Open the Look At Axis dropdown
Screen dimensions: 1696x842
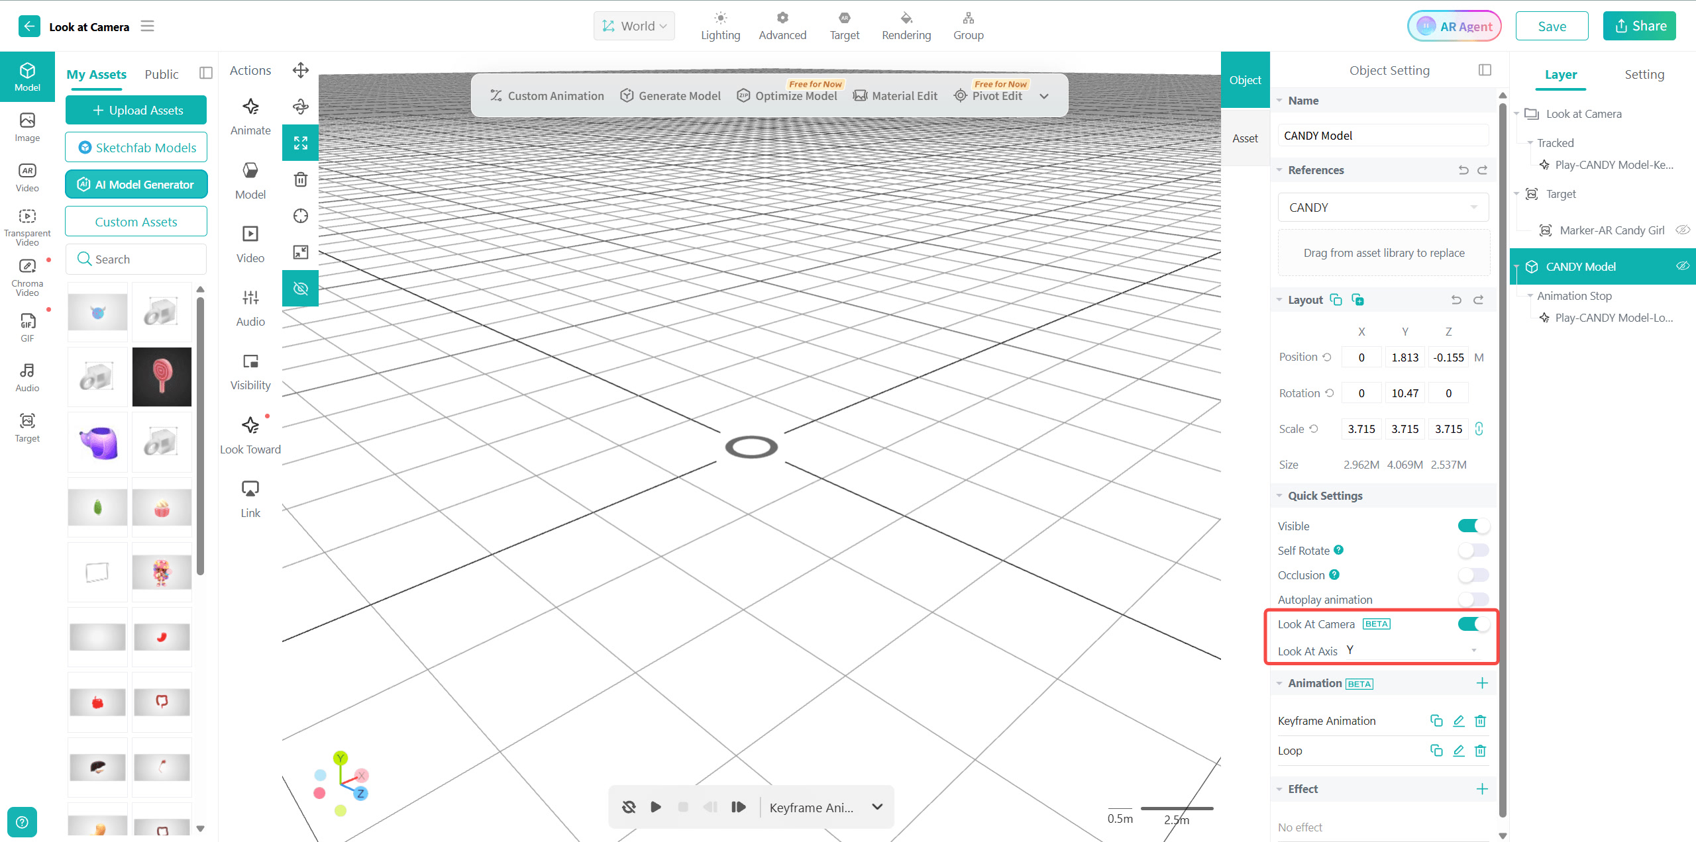click(x=1412, y=650)
